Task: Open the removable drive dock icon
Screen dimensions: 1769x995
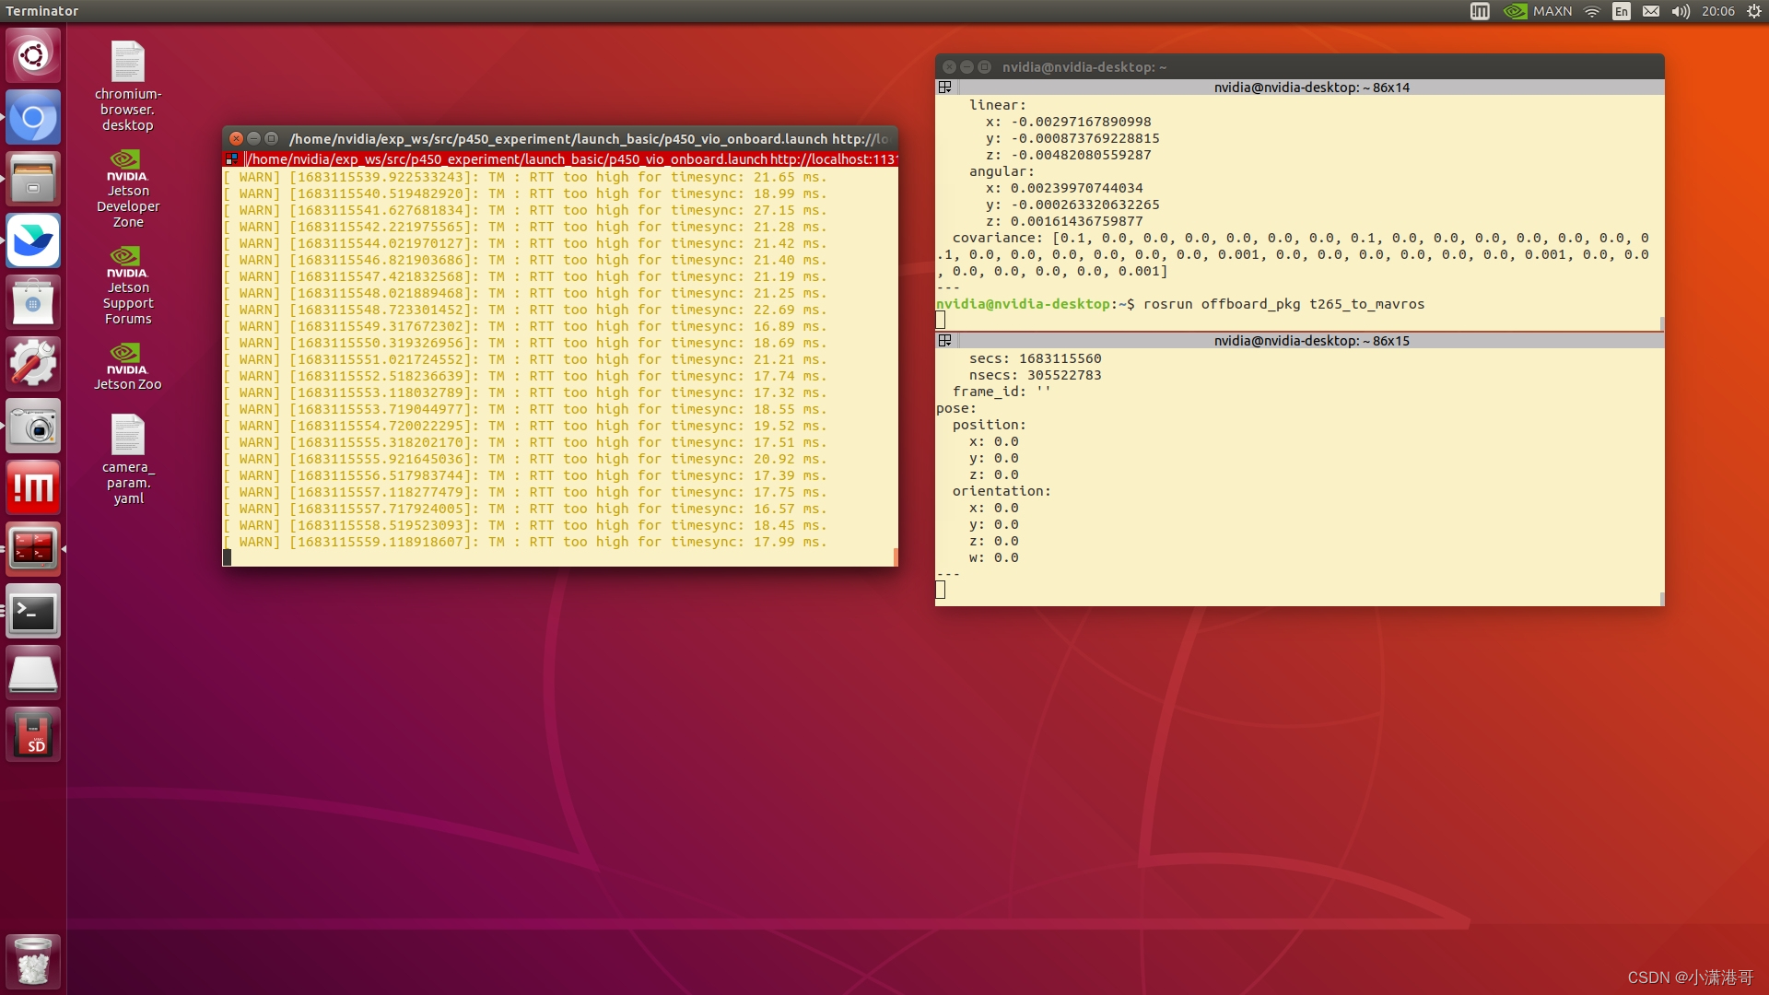Action: [x=33, y=673]
